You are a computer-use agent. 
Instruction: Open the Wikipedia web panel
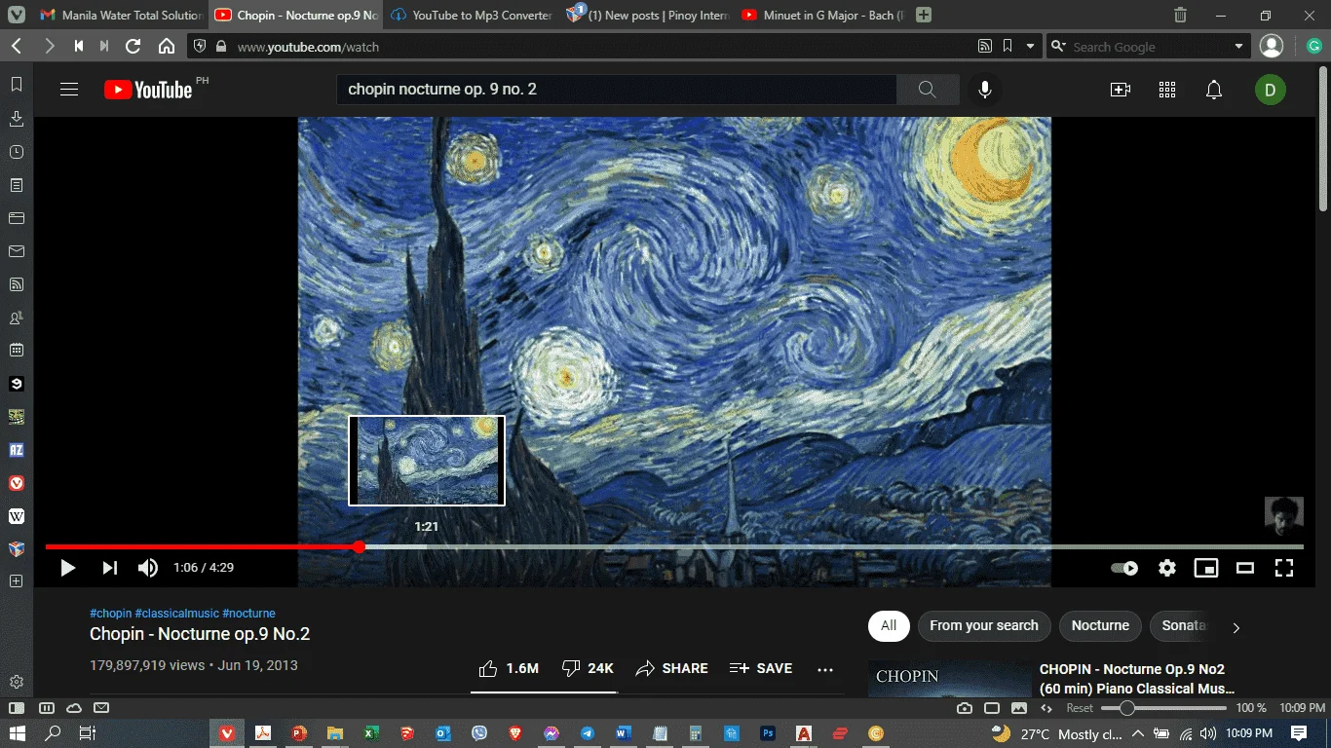(17, 515)
